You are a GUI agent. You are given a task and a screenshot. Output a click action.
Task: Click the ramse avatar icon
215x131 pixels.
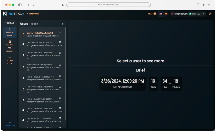pos(23,67)
